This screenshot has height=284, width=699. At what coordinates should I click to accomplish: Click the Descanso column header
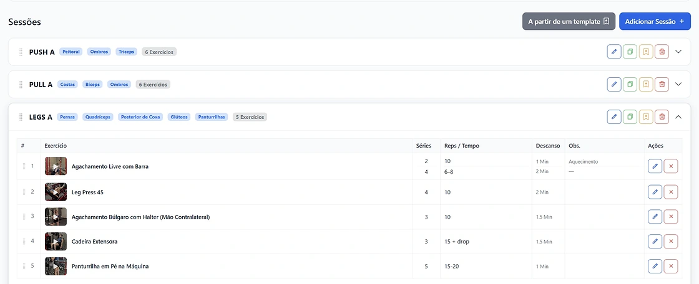[x=548, y=146]
